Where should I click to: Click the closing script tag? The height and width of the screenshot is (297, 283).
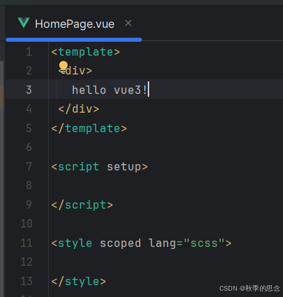[x=82, y=205]
